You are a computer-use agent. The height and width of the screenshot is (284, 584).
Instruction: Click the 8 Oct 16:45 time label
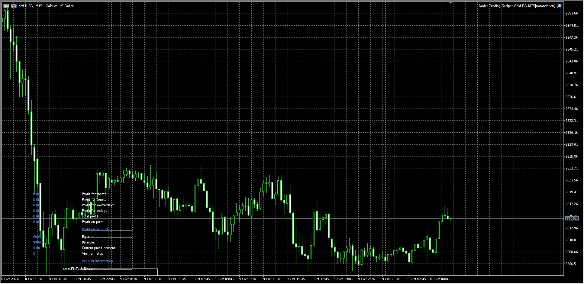(x=34, y=279)
